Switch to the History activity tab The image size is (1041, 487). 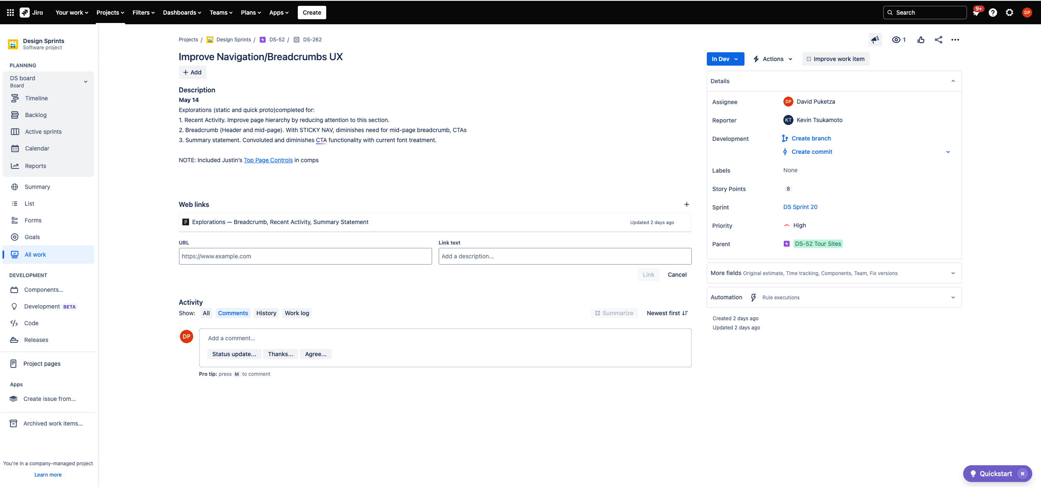(x=266, y=313)
